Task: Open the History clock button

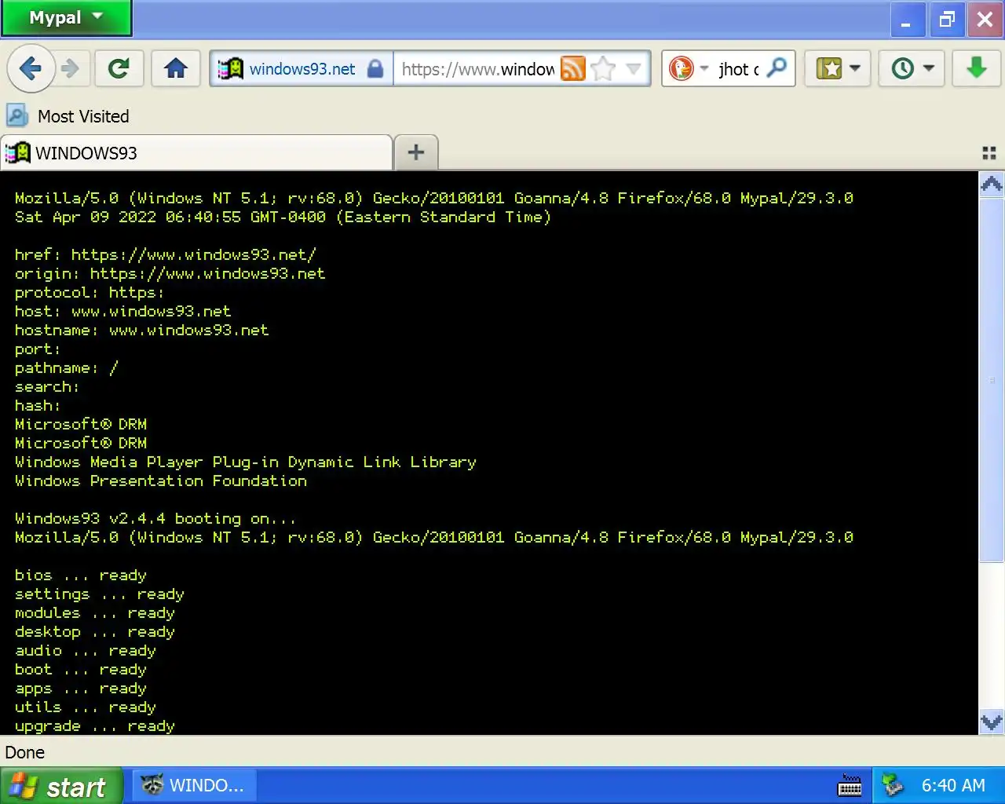Action: tap(903, 69)
